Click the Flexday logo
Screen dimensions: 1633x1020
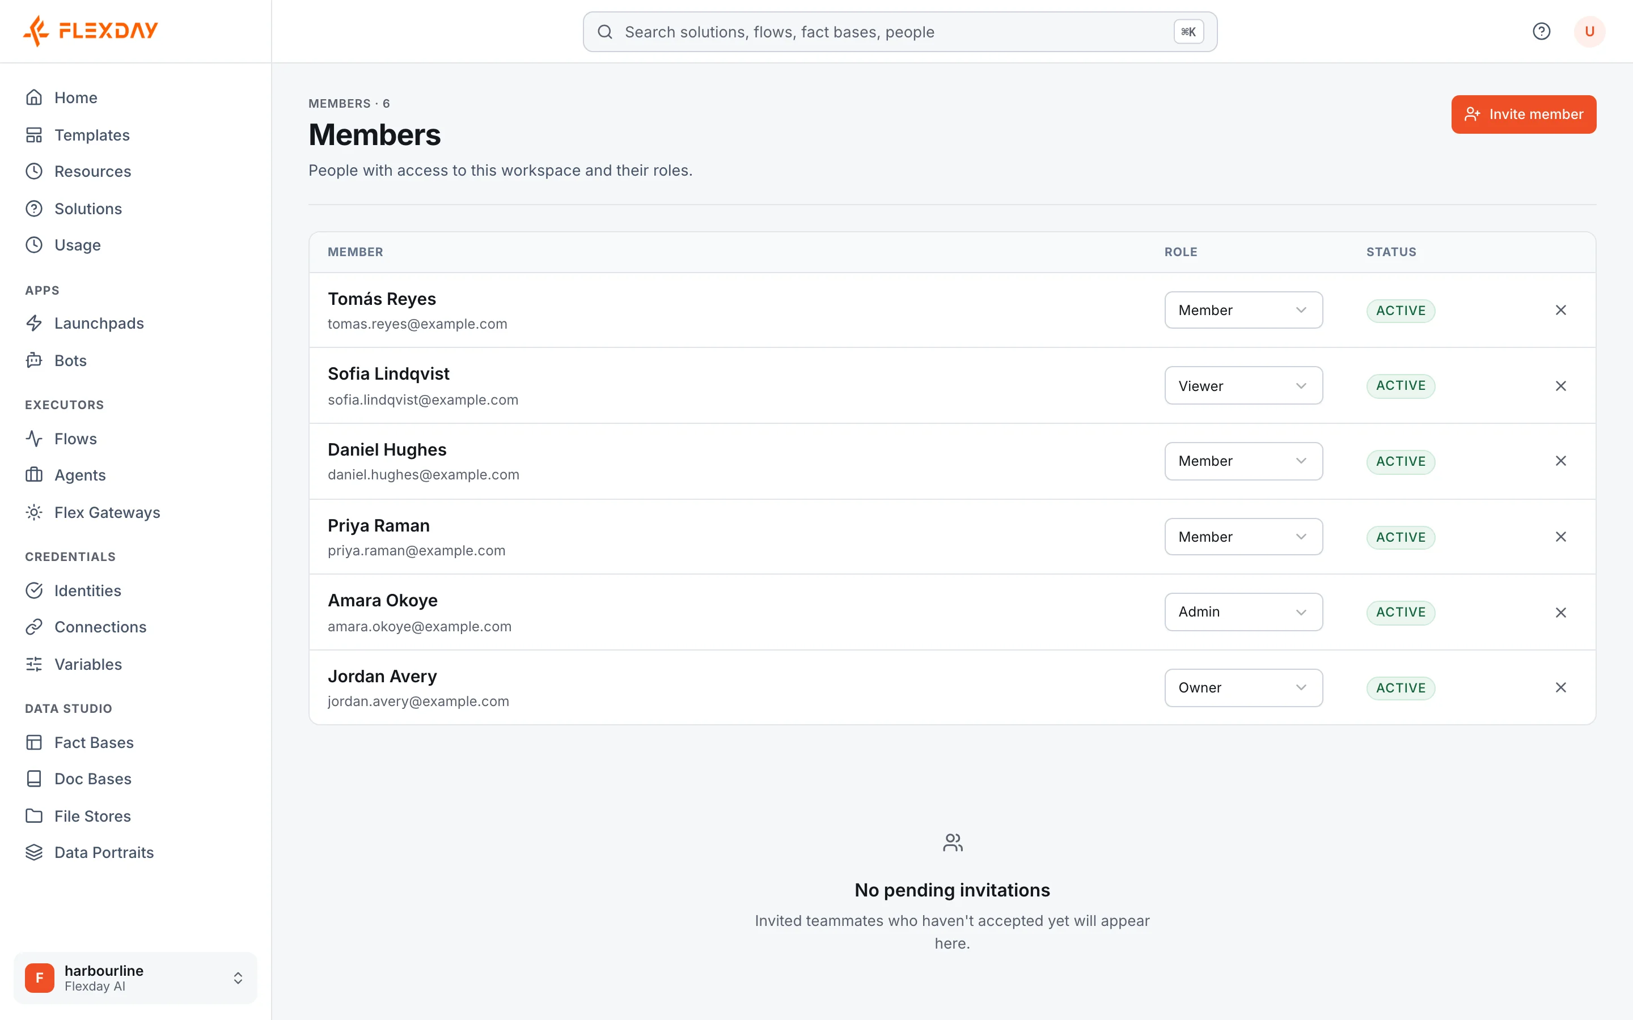click(x=90, y=31)
